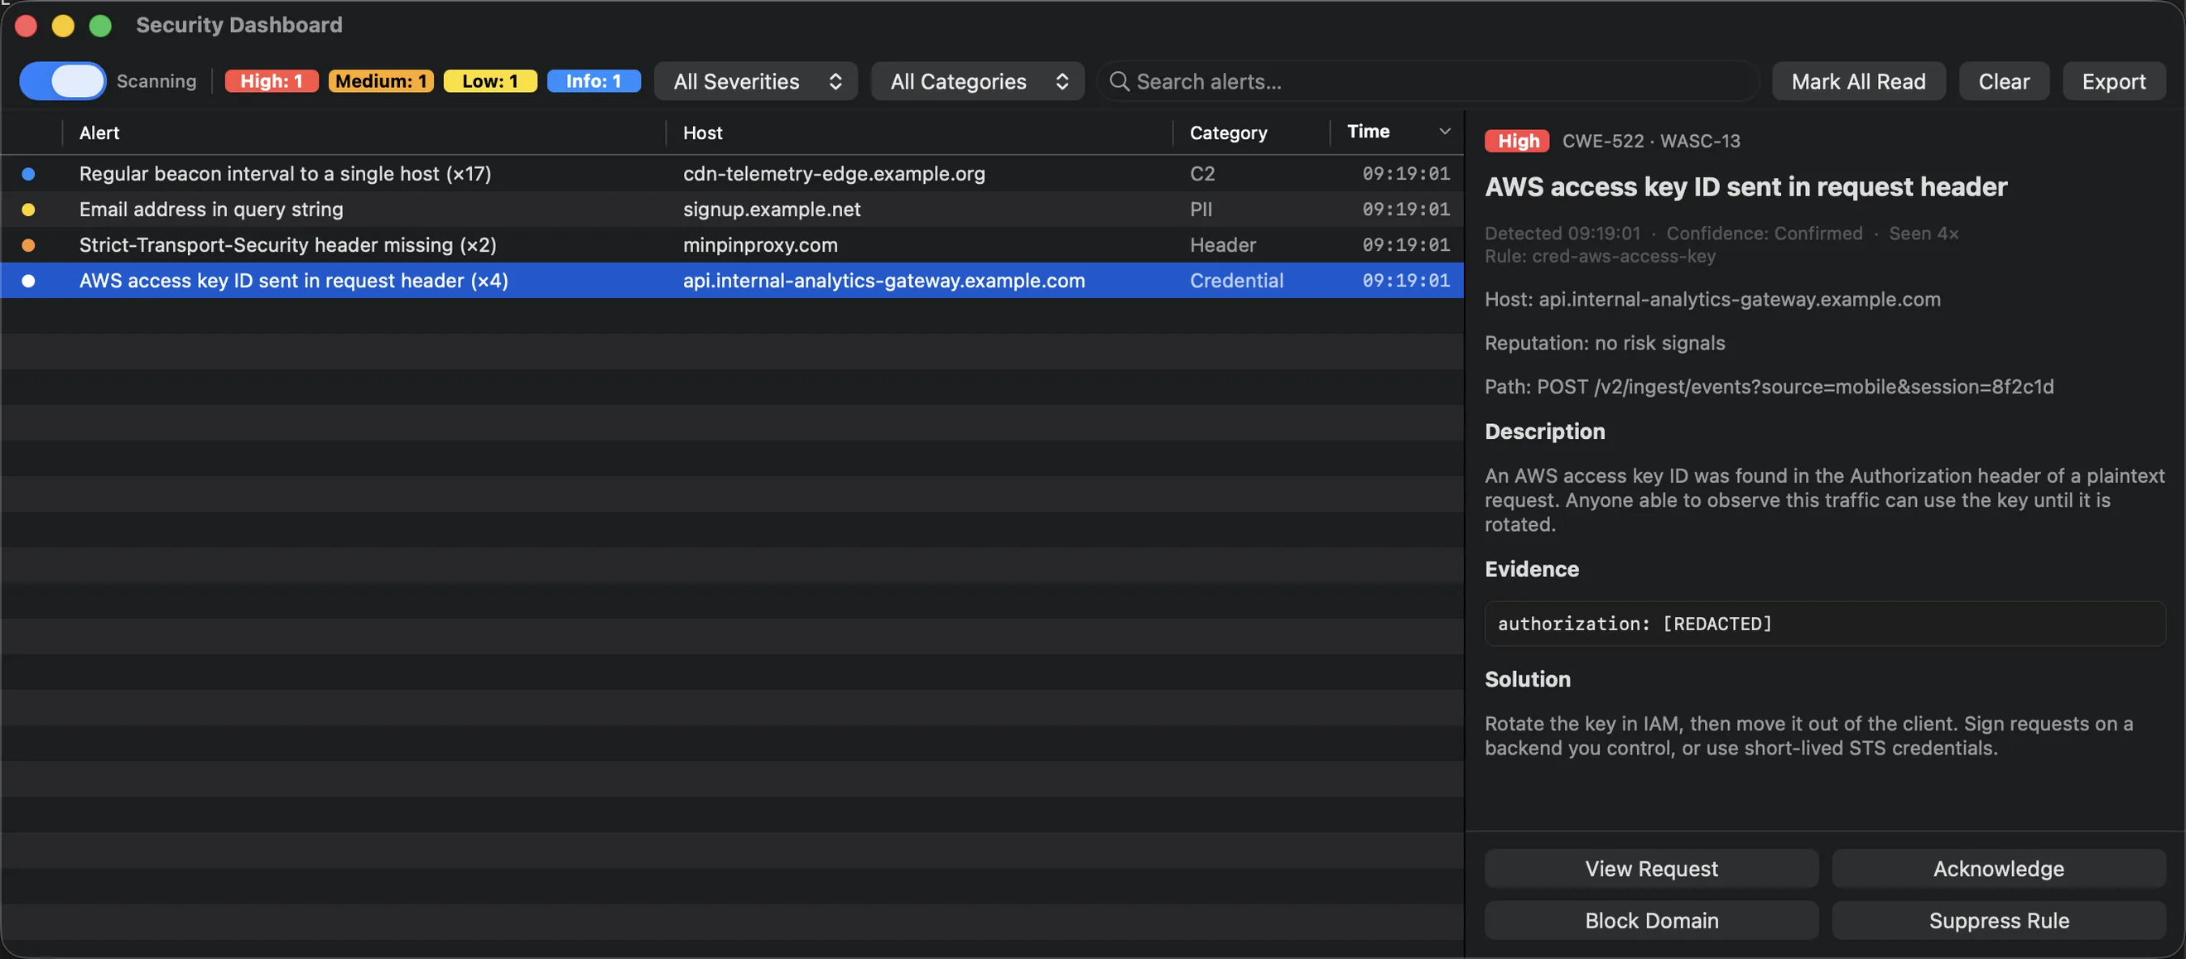Toggle the Scanning switch off
The image size is (2186, 959).
click(x=62, y=81)
